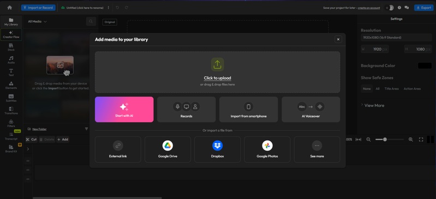The width and height of the screenshot is (436, 199).
Task: Open My Library in sidebar
Action: pos(11,22)
